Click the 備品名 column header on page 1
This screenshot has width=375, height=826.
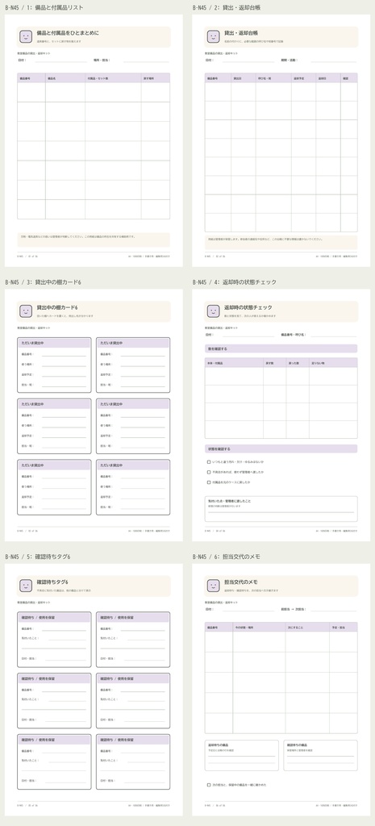(65, 78)
